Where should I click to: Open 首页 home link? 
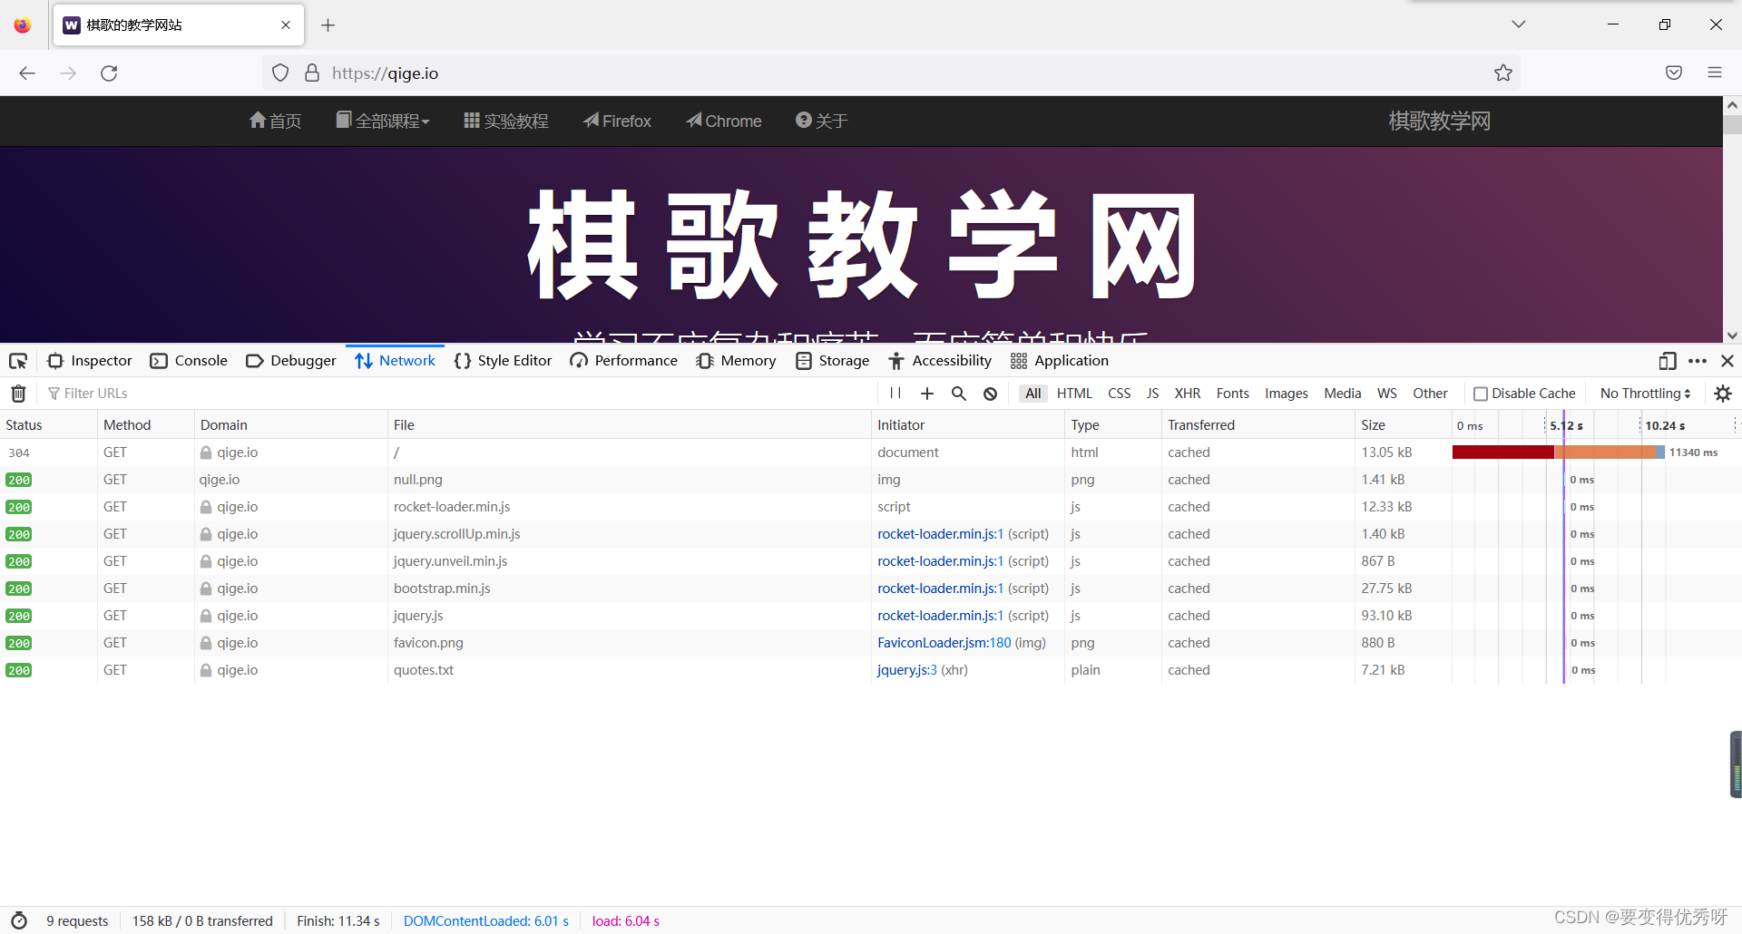click(x=275, y=121)
